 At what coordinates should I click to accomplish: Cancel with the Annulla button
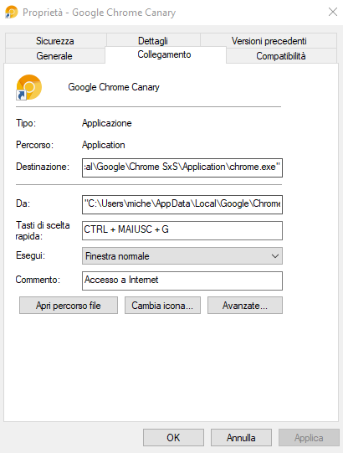pos(241,437)
